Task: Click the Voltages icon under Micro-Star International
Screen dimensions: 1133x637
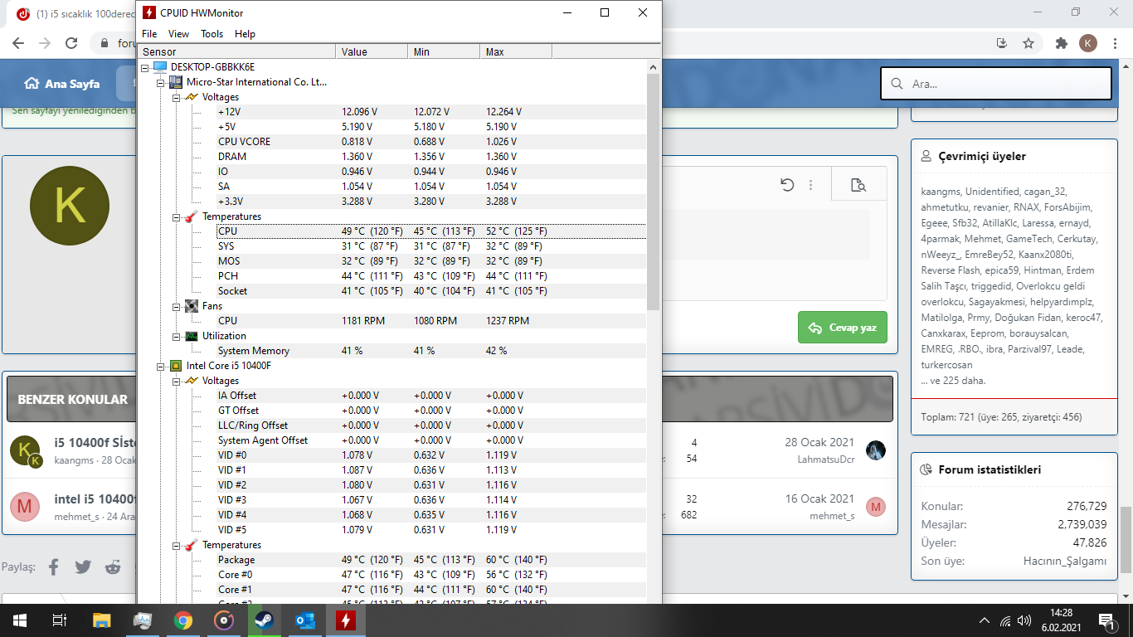Action: click(192, 97)
